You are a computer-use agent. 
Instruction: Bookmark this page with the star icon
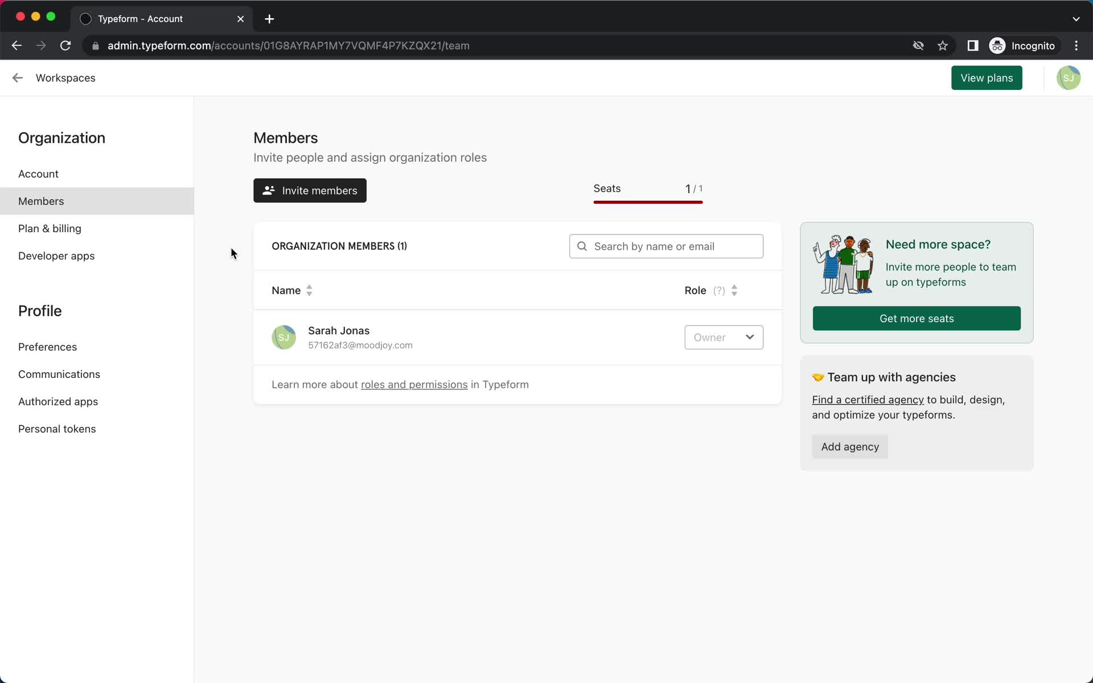(x=943, y=46)
